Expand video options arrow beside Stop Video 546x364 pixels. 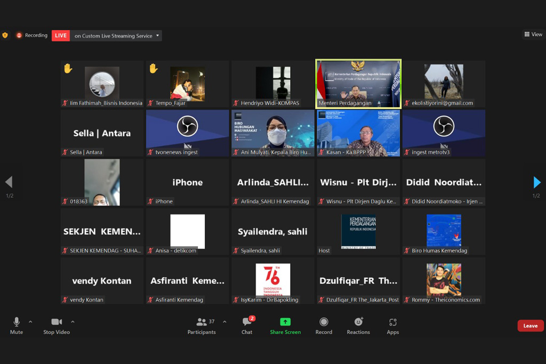click(73, 322)
